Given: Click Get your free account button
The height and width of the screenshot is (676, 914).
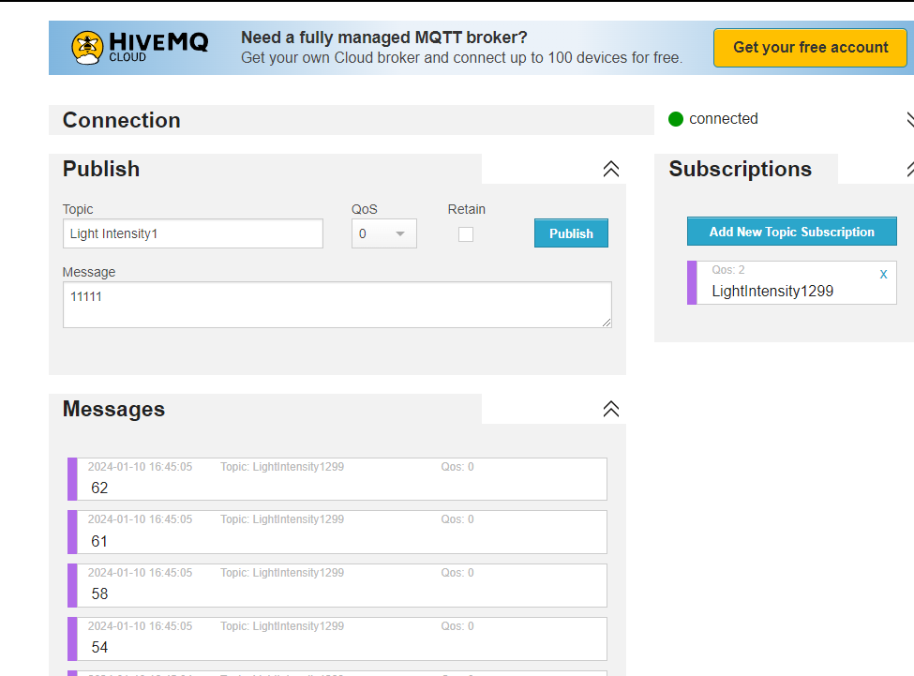Looking at the screenshot, I should point(810,48).
